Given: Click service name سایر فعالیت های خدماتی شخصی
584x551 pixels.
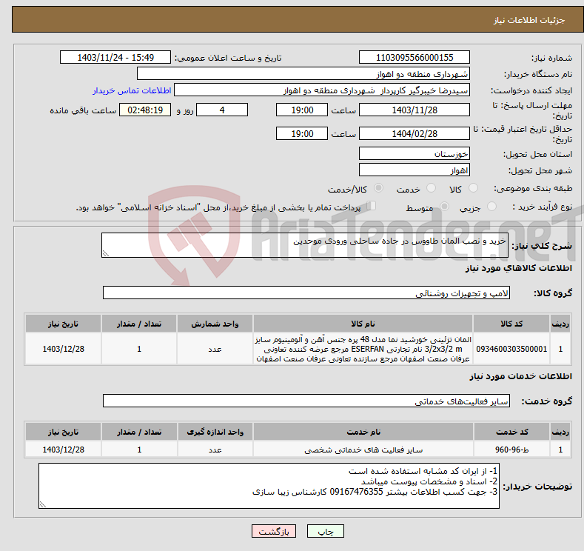Looking at the screenshot, I should (x=363, y=450).
